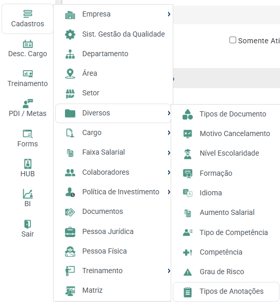Click the Tipos de Documento shapes icon

tap(188, 114)
